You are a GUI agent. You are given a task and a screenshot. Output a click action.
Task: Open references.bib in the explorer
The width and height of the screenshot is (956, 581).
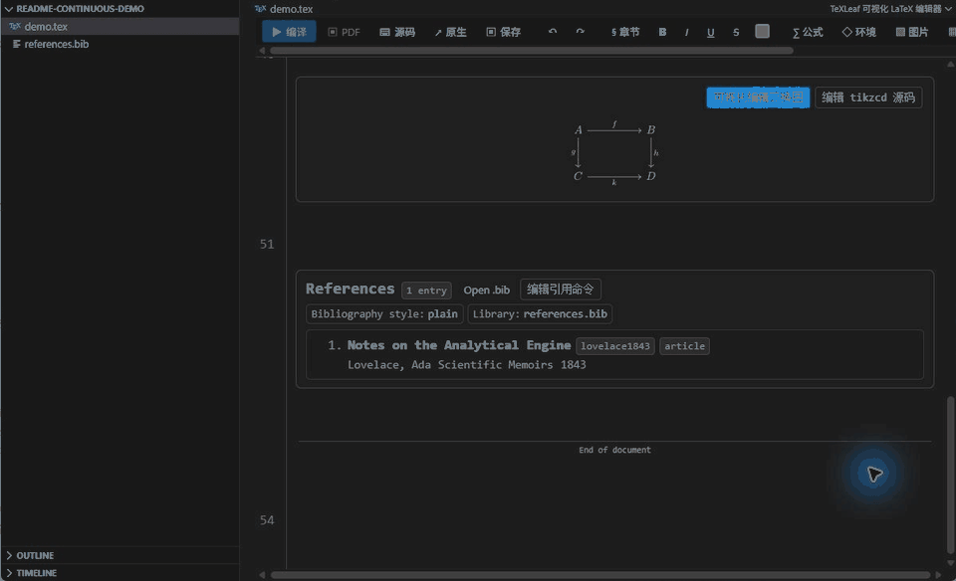[x=119, y=44]
